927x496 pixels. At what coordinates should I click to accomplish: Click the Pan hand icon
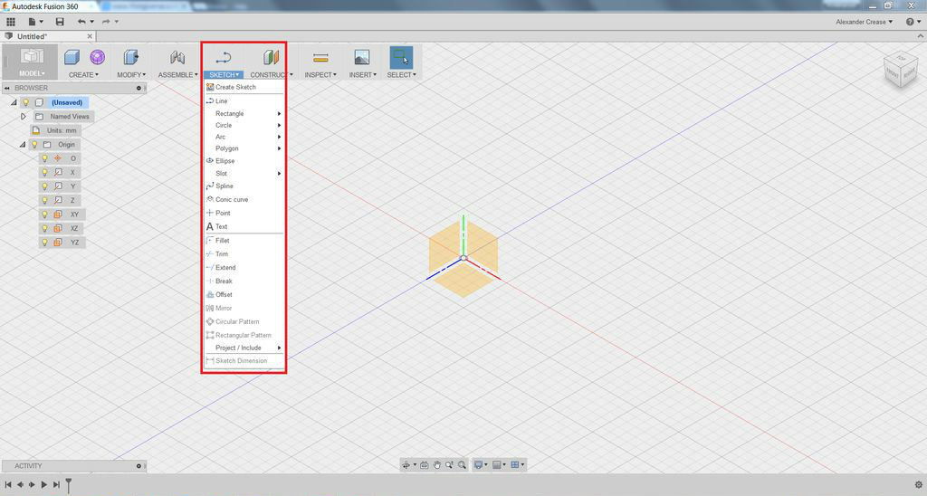pyautogui.click(x=437, y=465)
